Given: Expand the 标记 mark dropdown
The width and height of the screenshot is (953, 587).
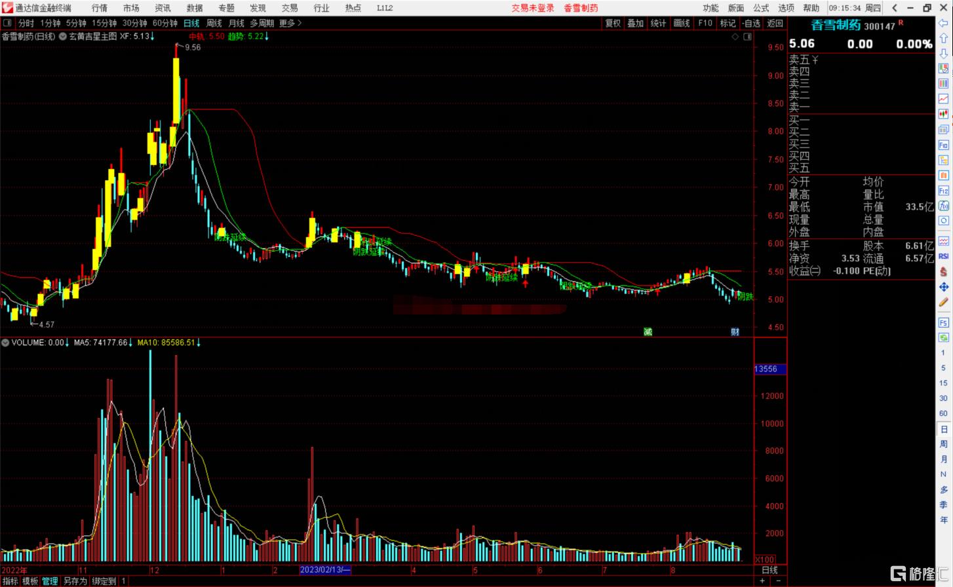Looking at the screenshot, I should [x=728, y=23].
